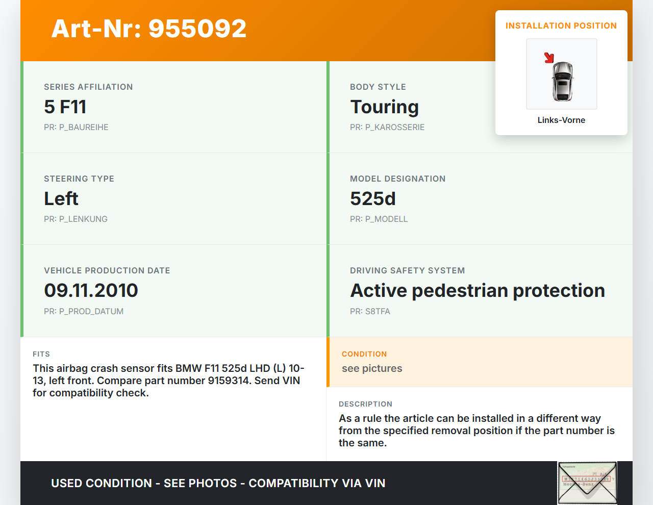Select the Touring body style value

point(384,107)
